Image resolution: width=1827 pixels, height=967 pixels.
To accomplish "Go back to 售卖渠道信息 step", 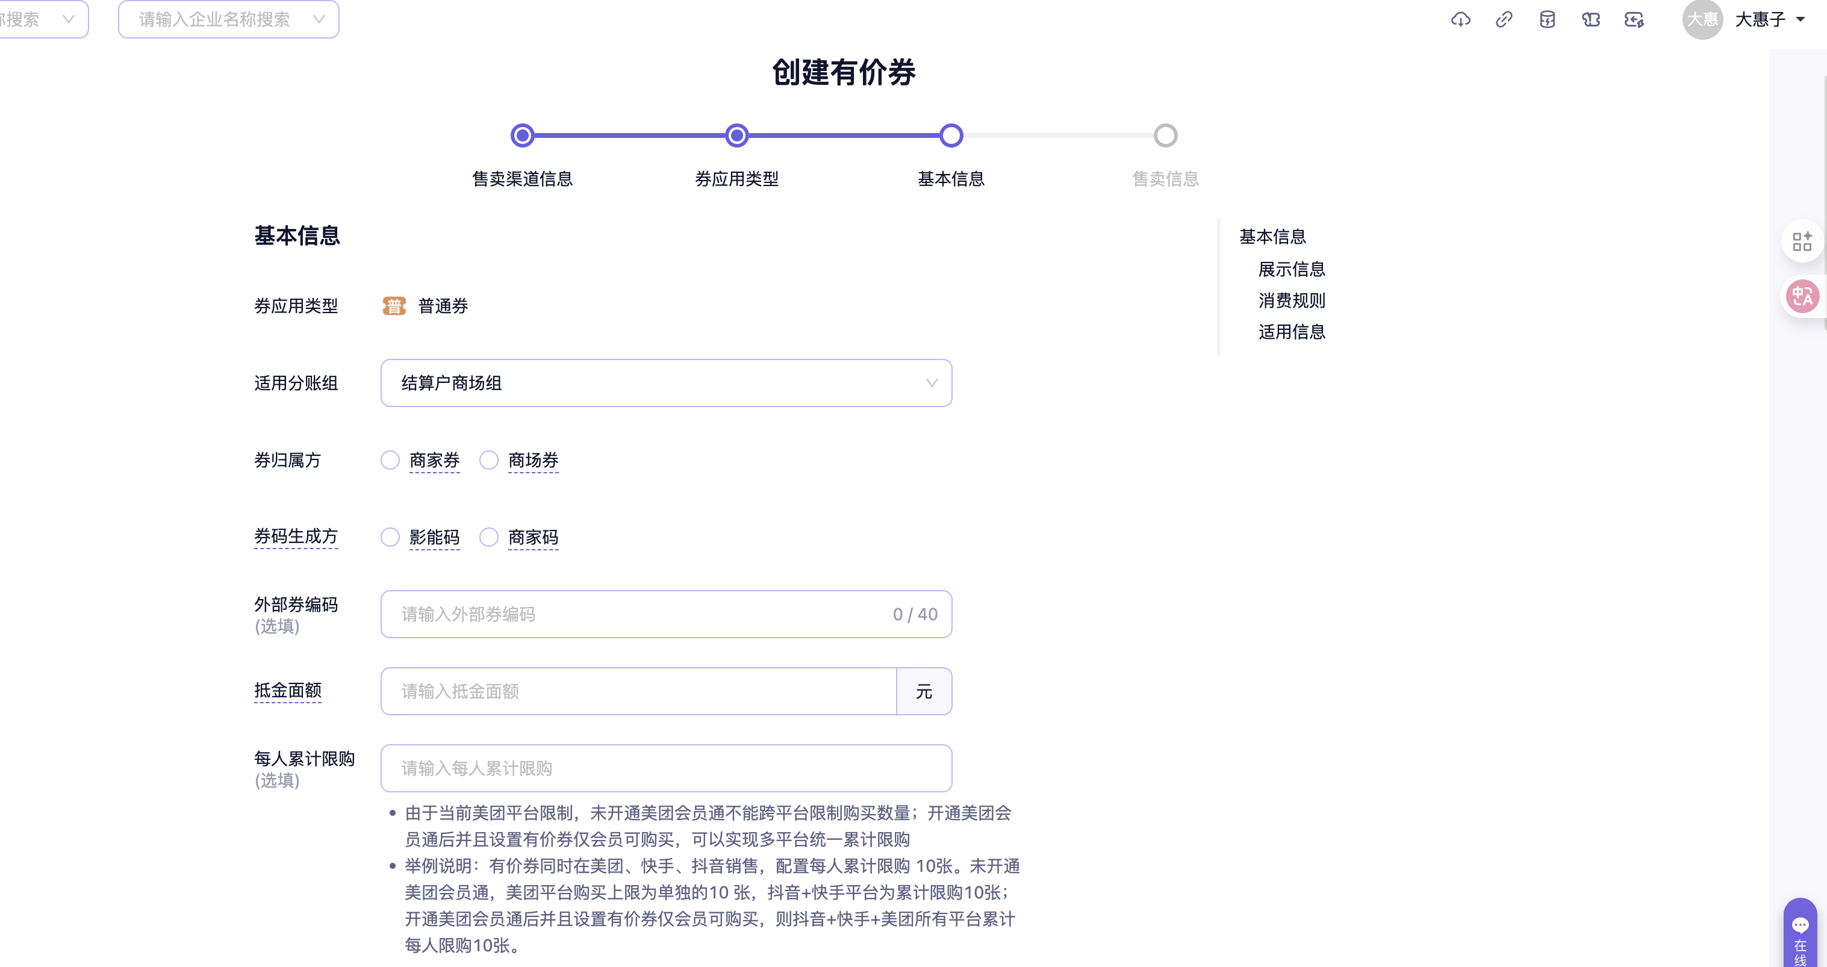I will [x=522, y=135].
